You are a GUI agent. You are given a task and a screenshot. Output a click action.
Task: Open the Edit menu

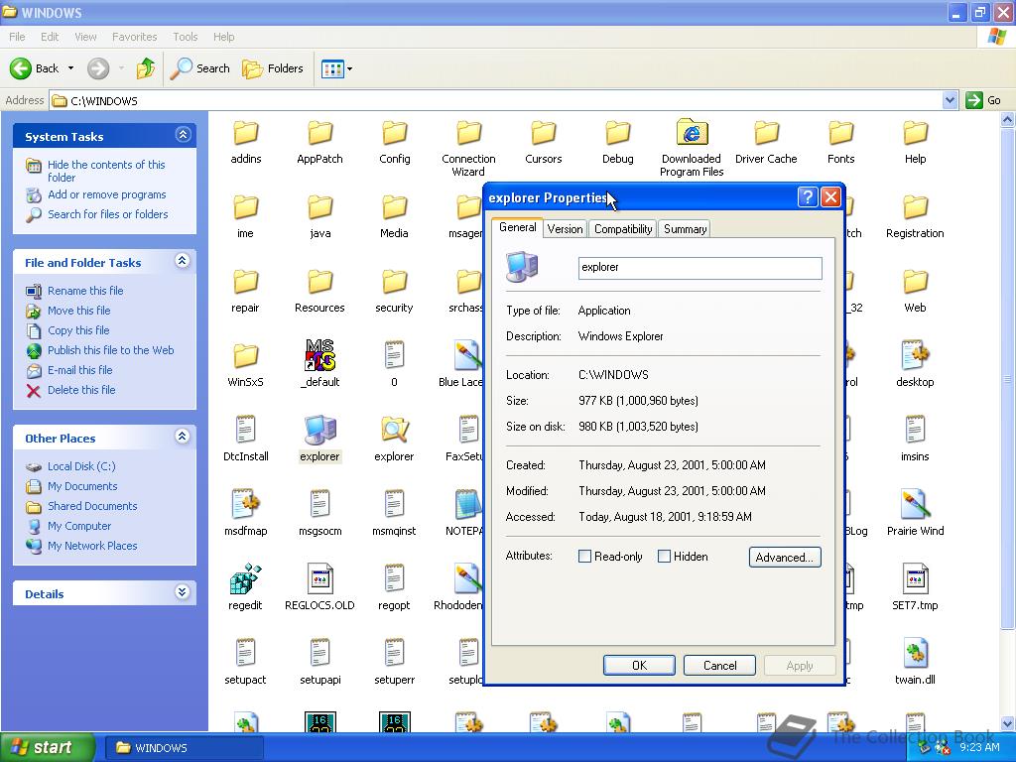coord(50,37)
